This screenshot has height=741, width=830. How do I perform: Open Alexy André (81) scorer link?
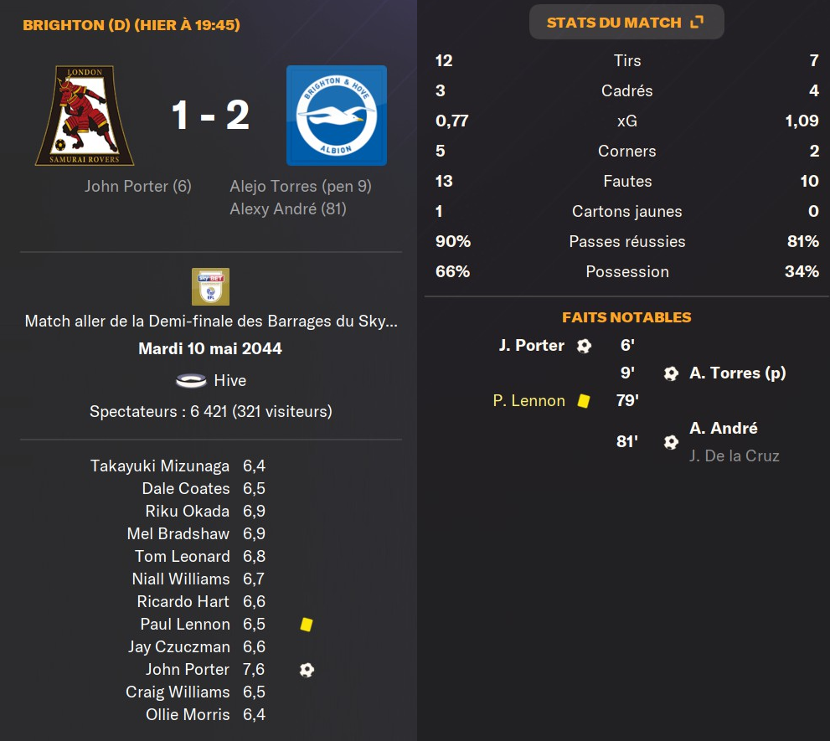[x=287, y=208]
